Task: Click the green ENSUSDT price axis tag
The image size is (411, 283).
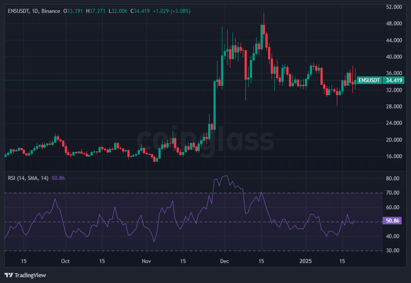Action: [x=369, y=80]
